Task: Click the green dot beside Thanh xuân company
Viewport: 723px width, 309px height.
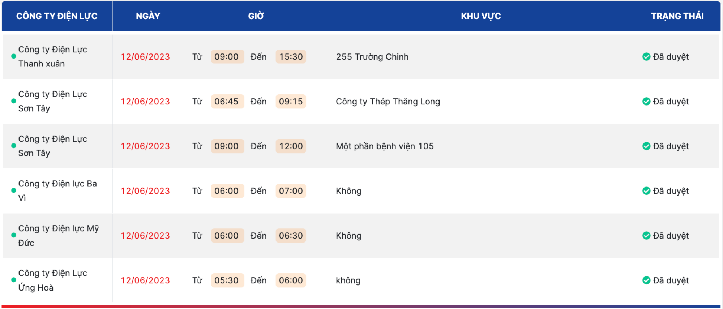Action: point(14,56)
